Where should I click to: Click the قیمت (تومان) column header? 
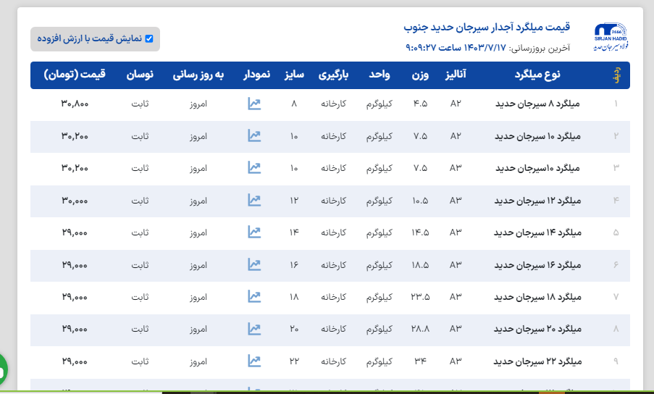75,75
